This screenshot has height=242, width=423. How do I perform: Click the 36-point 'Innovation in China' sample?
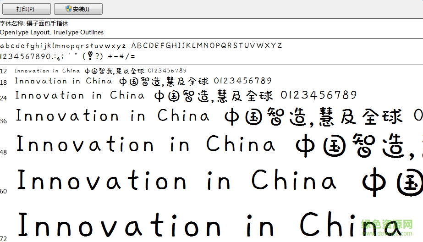tap(112, 115)
